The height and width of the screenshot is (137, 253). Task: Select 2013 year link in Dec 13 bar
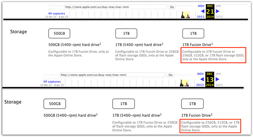200,85
